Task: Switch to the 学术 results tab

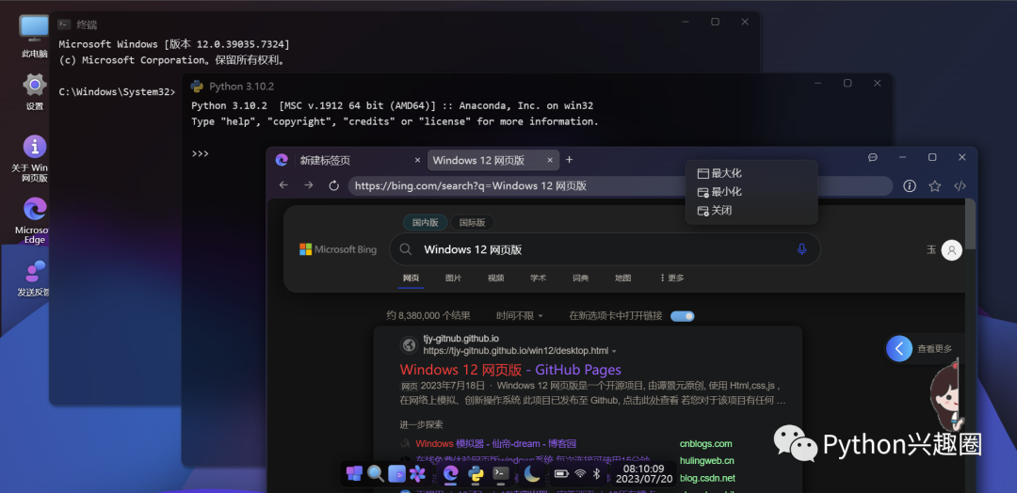Action: [x=539, y=278]
